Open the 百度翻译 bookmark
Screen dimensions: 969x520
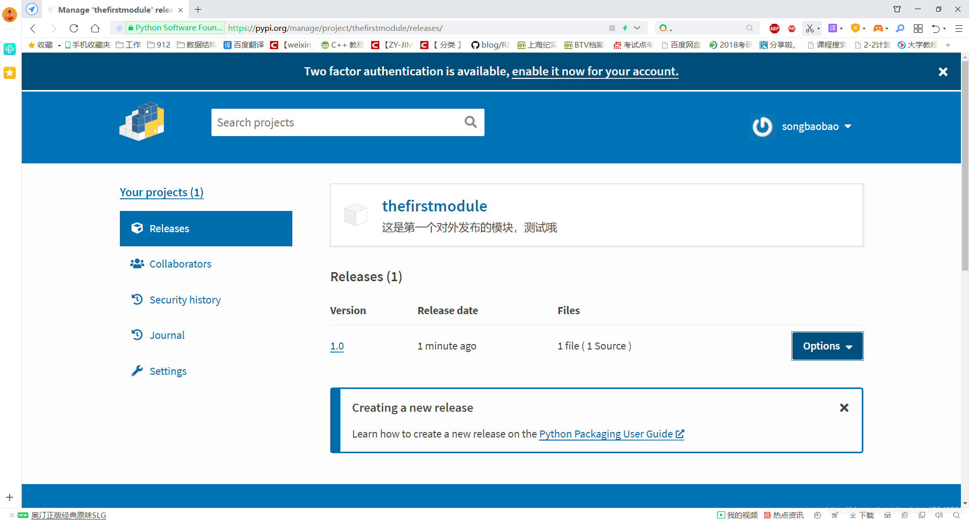tap(244, 45)
